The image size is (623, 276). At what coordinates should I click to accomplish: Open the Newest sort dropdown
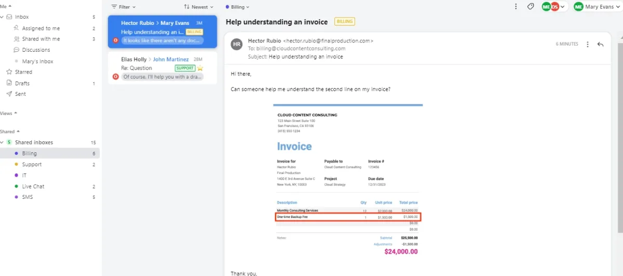coord(199,7)
